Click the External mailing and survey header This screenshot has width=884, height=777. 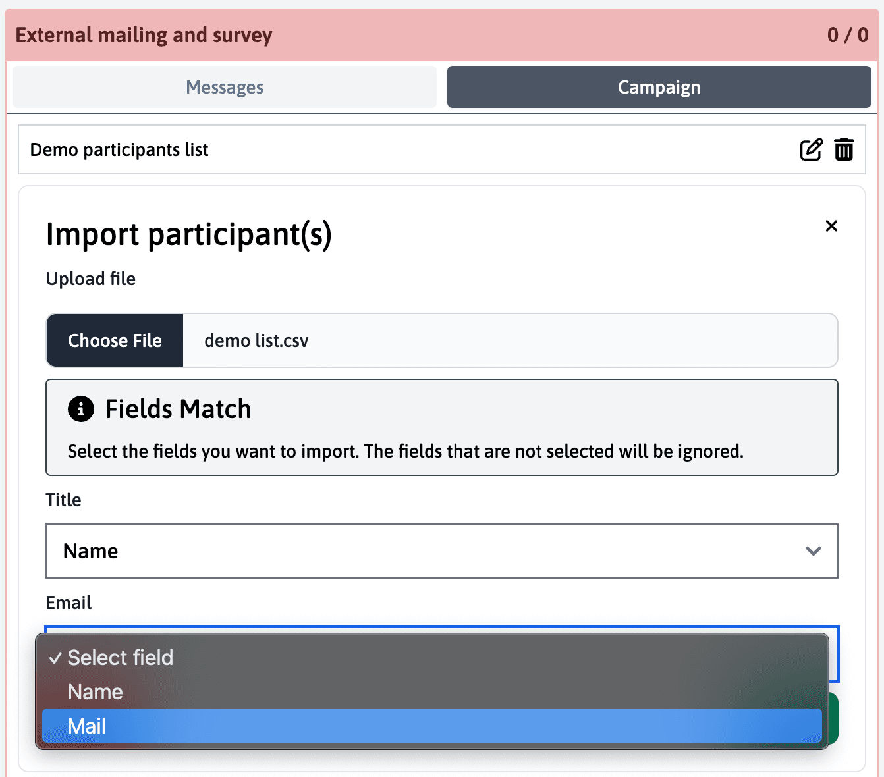(144, 35)
